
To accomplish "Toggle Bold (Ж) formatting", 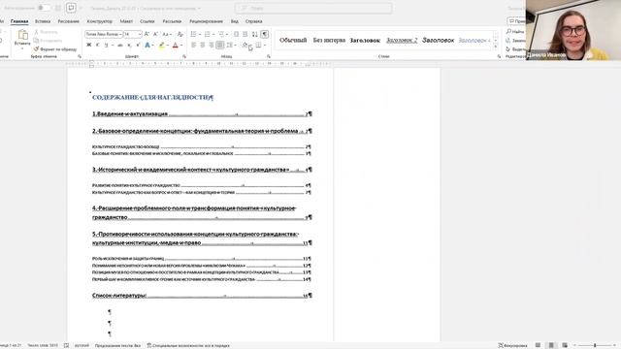I will coord(88,46).
